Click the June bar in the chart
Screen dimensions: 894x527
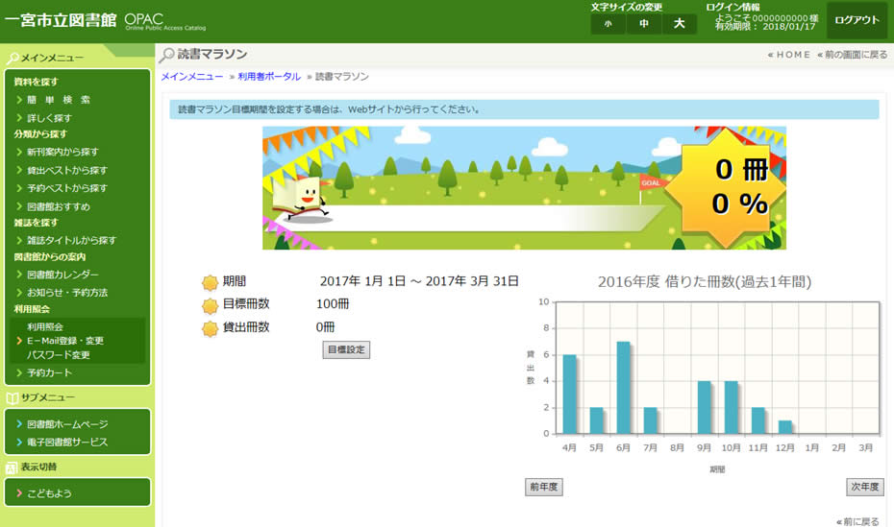point(623,388)
